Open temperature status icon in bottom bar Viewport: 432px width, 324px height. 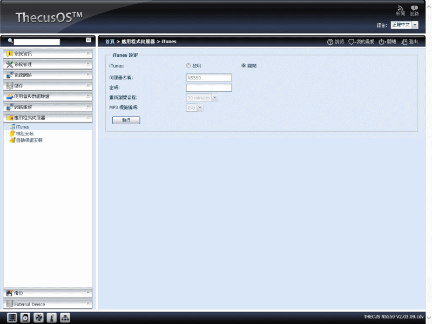tap(51, 318)
